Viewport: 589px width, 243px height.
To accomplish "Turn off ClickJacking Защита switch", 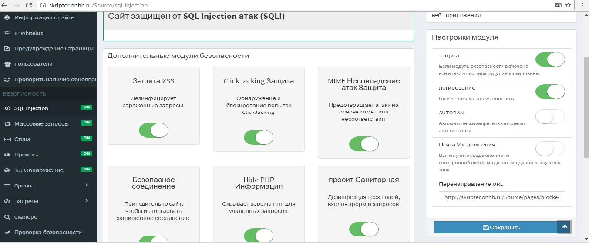I will (x=259, y=137).
